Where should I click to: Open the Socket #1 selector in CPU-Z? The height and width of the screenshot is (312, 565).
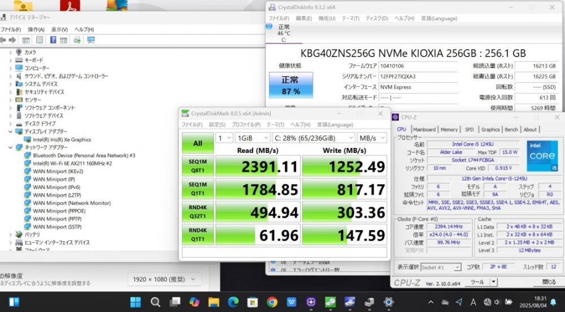441,267
